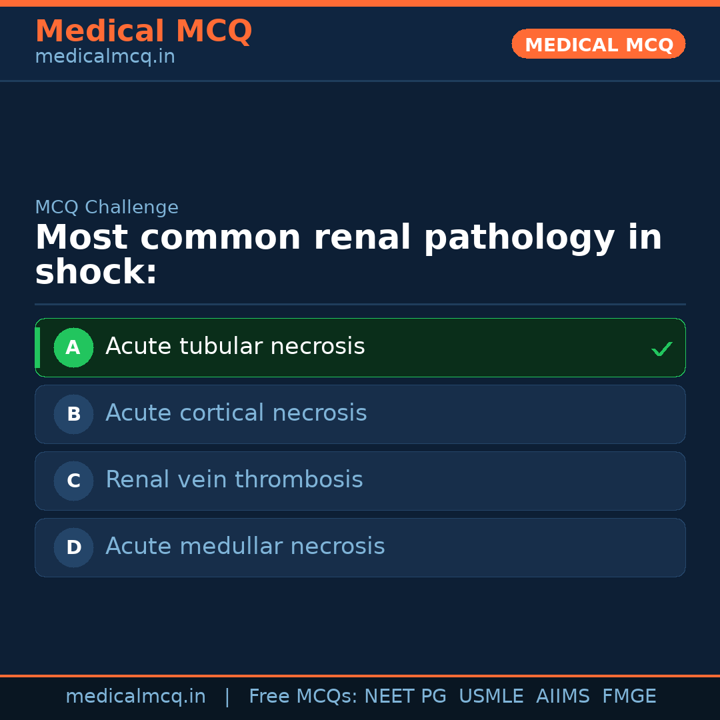Click the C letter circle badge
The image size is (720, 720).
pyautogui.click(x=73, y=481)
